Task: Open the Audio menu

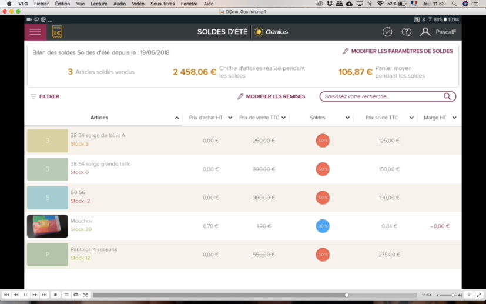Action: (119, 4)
